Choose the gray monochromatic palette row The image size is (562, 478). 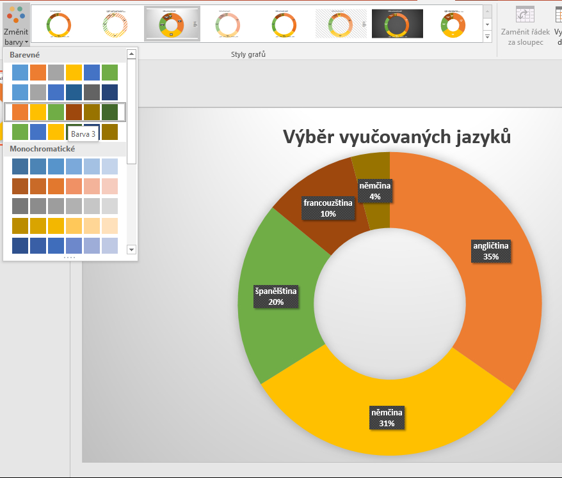coord(65,206)
